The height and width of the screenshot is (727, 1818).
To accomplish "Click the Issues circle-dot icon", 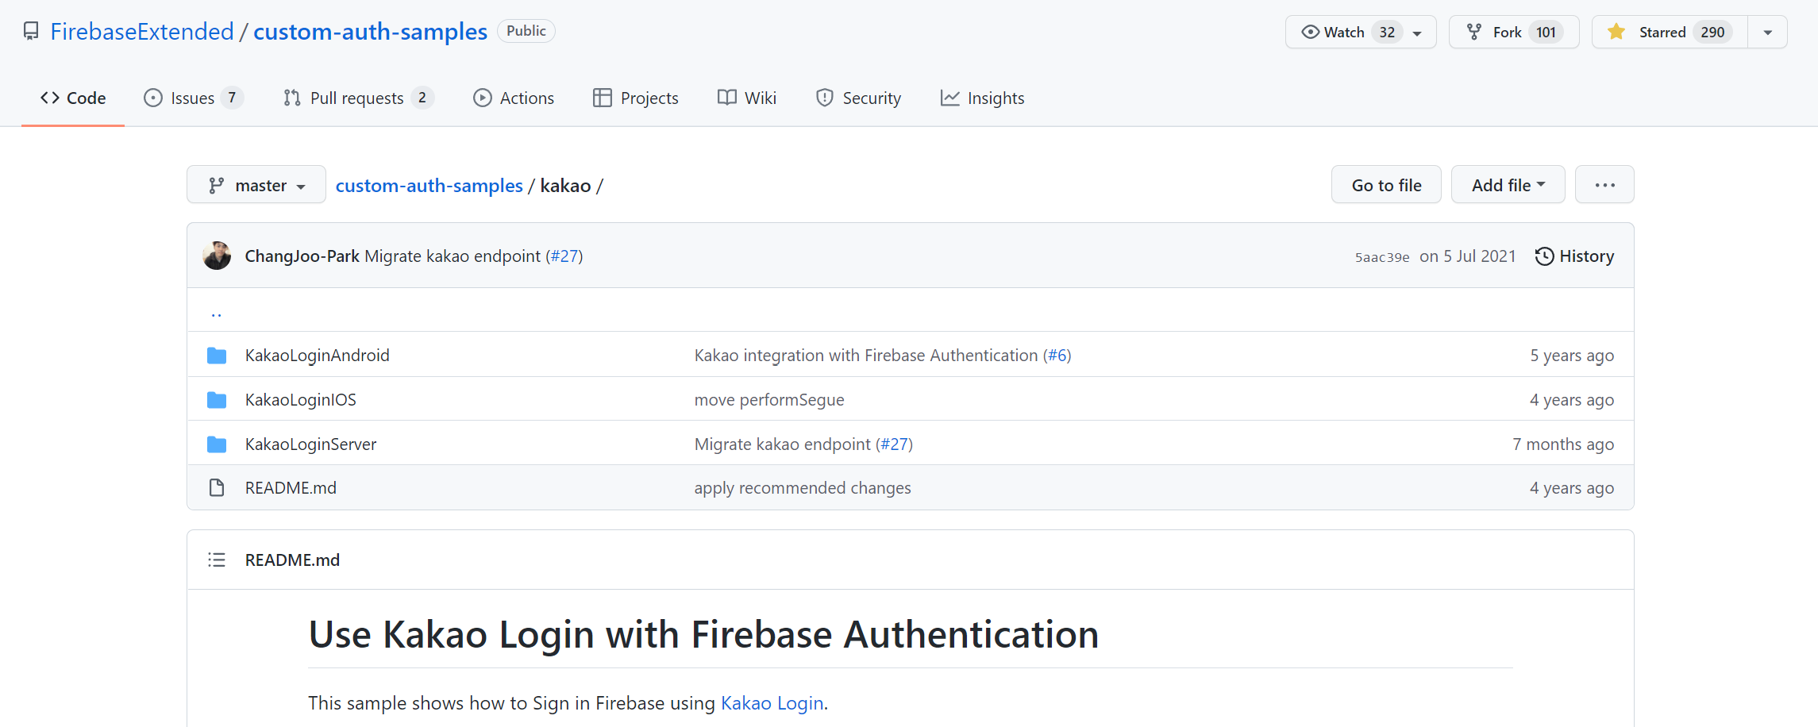I will pos(153,98).
